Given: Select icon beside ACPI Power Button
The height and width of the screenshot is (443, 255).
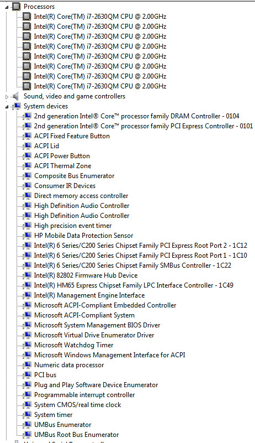Looking at the screenshot, I should coord(27,156).
